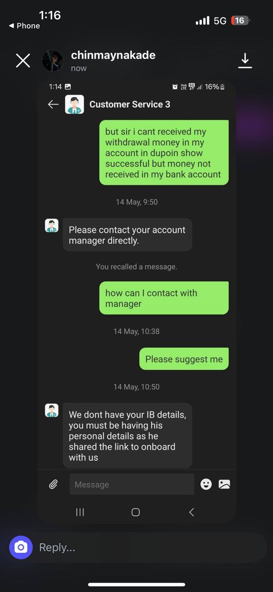Tap the back arrow beside Customer Service 3

click(x=53, y=105)
